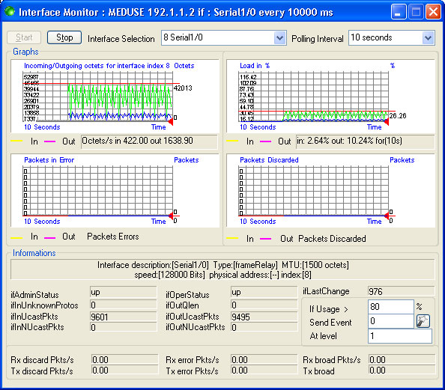Minimize the Interface Monitor window
This screenshot has width=445, height=390.
point(398,12)
